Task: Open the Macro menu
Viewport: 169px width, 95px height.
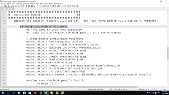Action: (42, 4)
